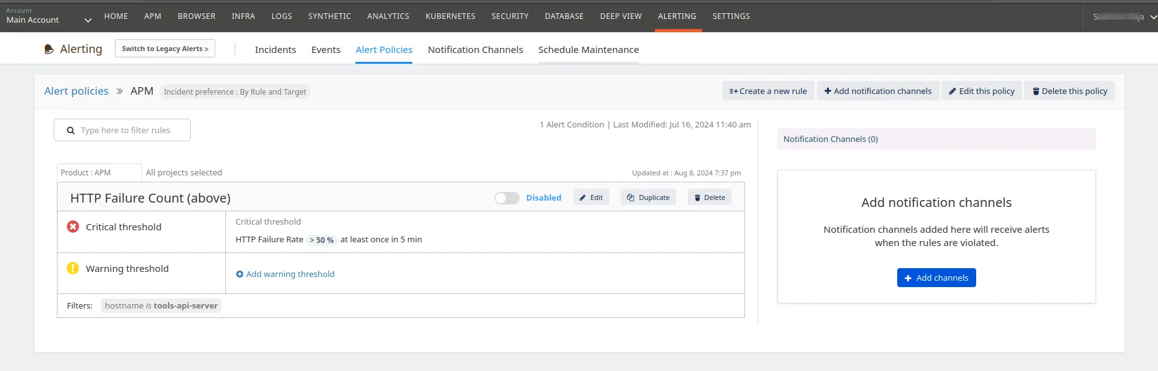Screen dimensions: 1158x371
Task: Click the Alerting bell logo icon
Action: point(49,49)
